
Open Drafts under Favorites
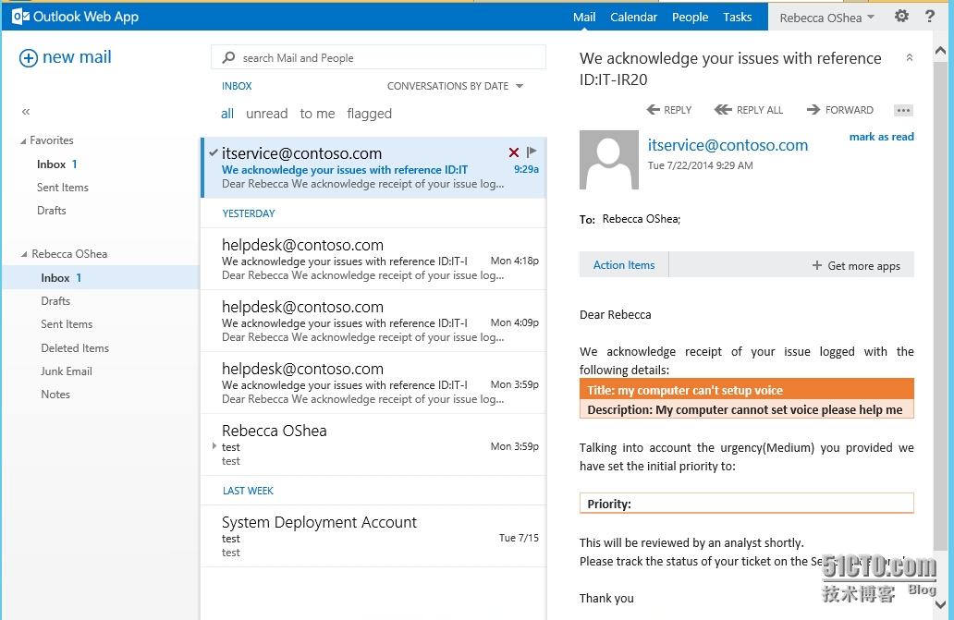tap(51, 211)
